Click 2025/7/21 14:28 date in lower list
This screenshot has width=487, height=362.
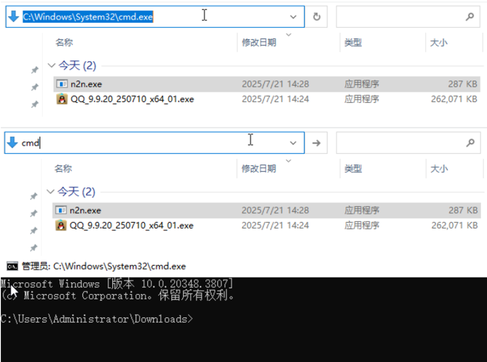point(275,211)
